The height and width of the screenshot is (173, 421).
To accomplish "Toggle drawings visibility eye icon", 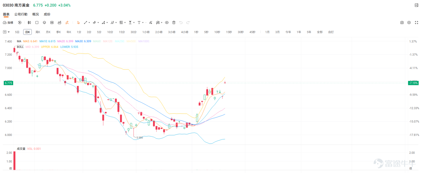I will point(167,23).
